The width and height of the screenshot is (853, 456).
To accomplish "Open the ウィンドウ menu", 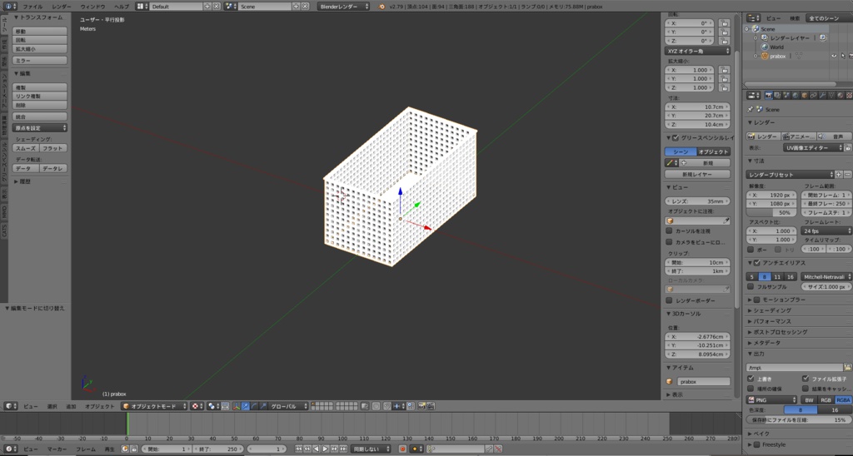I will [x=93, y=7].
